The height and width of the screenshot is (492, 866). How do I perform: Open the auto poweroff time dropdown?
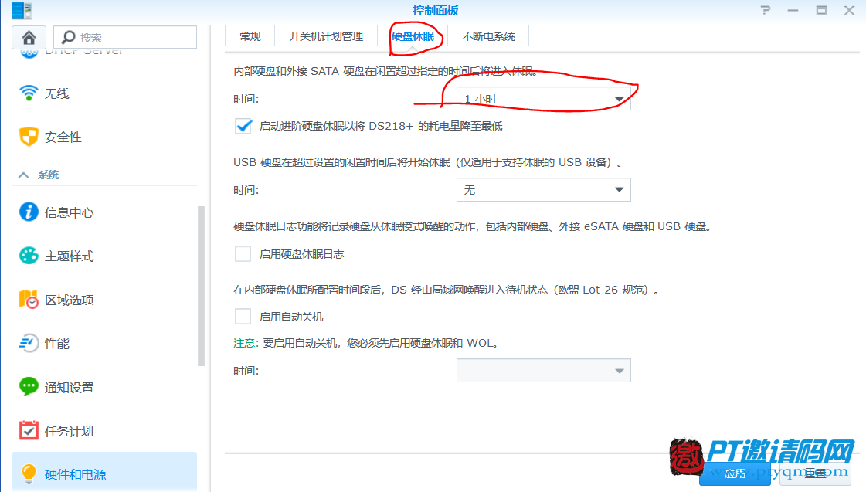click(543, 371)
